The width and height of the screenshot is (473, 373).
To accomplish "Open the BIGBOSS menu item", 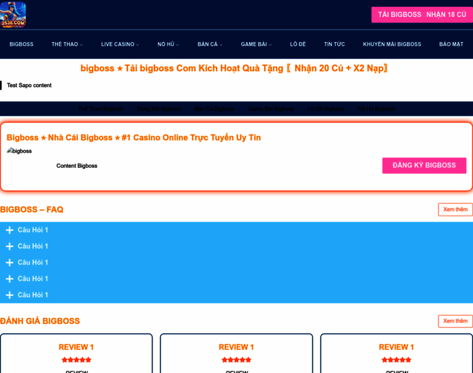I will coord(21,44).
